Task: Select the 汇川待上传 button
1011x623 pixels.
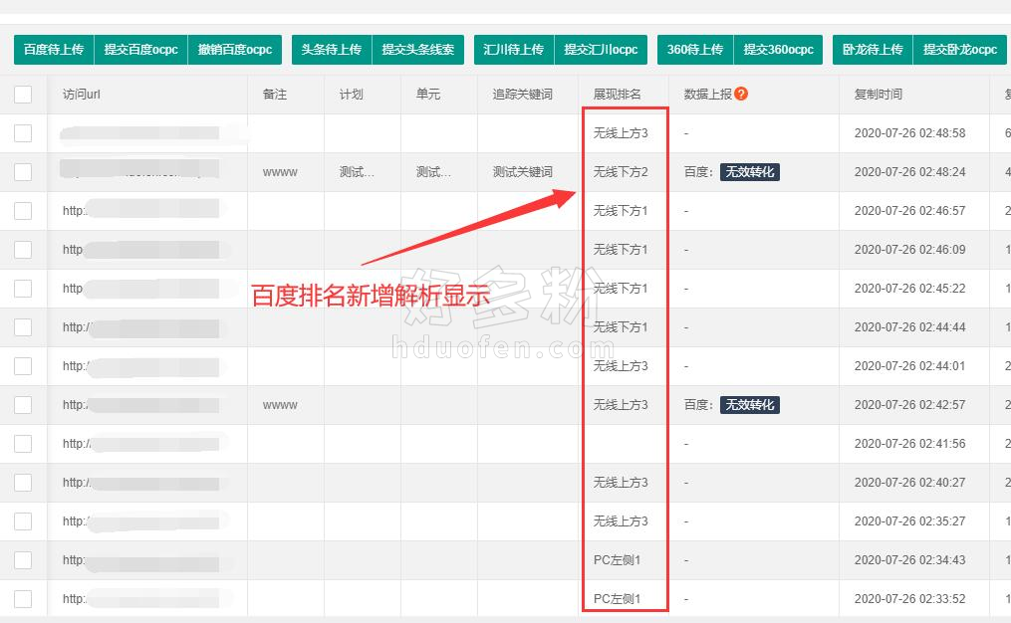Action: (514, 50)
